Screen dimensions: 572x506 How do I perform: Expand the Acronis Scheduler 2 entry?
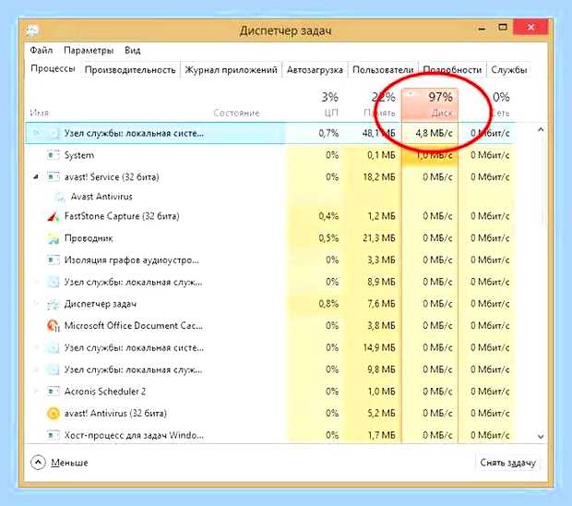pyautogui.click(x=35, y=392)
